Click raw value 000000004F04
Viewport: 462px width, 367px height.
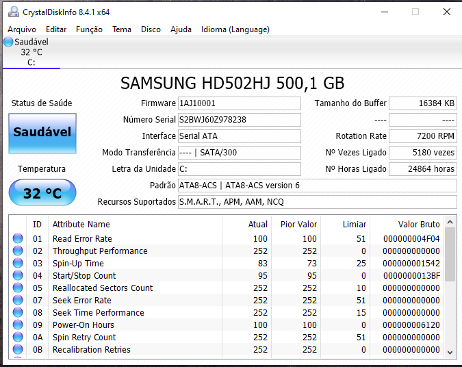point(411,238)
